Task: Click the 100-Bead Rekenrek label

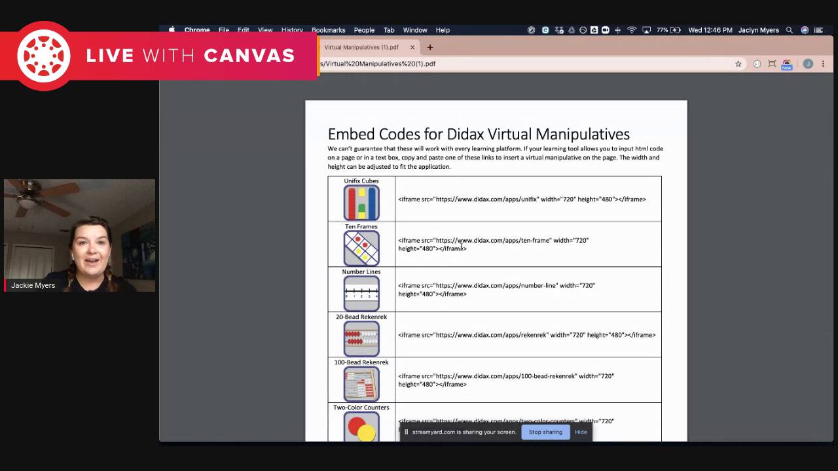Action: point(361,362)
